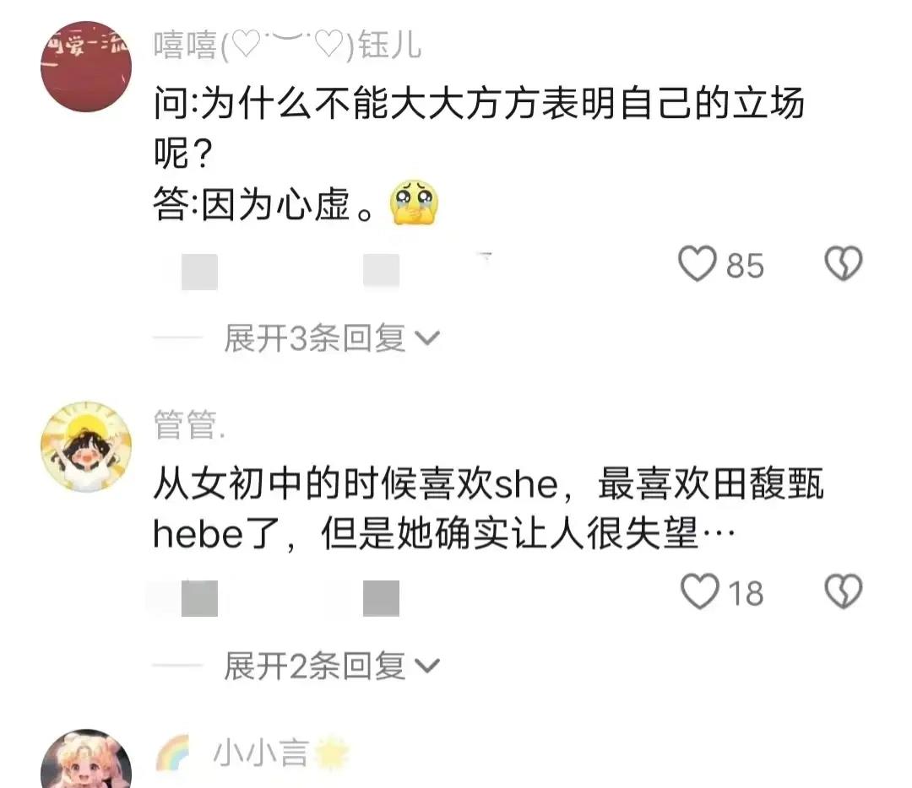Open 嘻嘻钰儿's red profile avatar
Screen dimensions: 912x788
[x=86, y=67]
